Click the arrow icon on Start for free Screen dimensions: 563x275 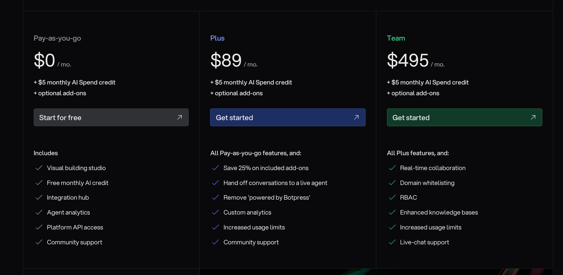click(x=180, y=117)
